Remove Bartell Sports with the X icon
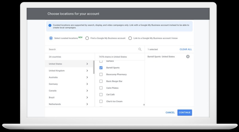Image resolution: width=239 pixels, height=132 pixels. (188, 56)
